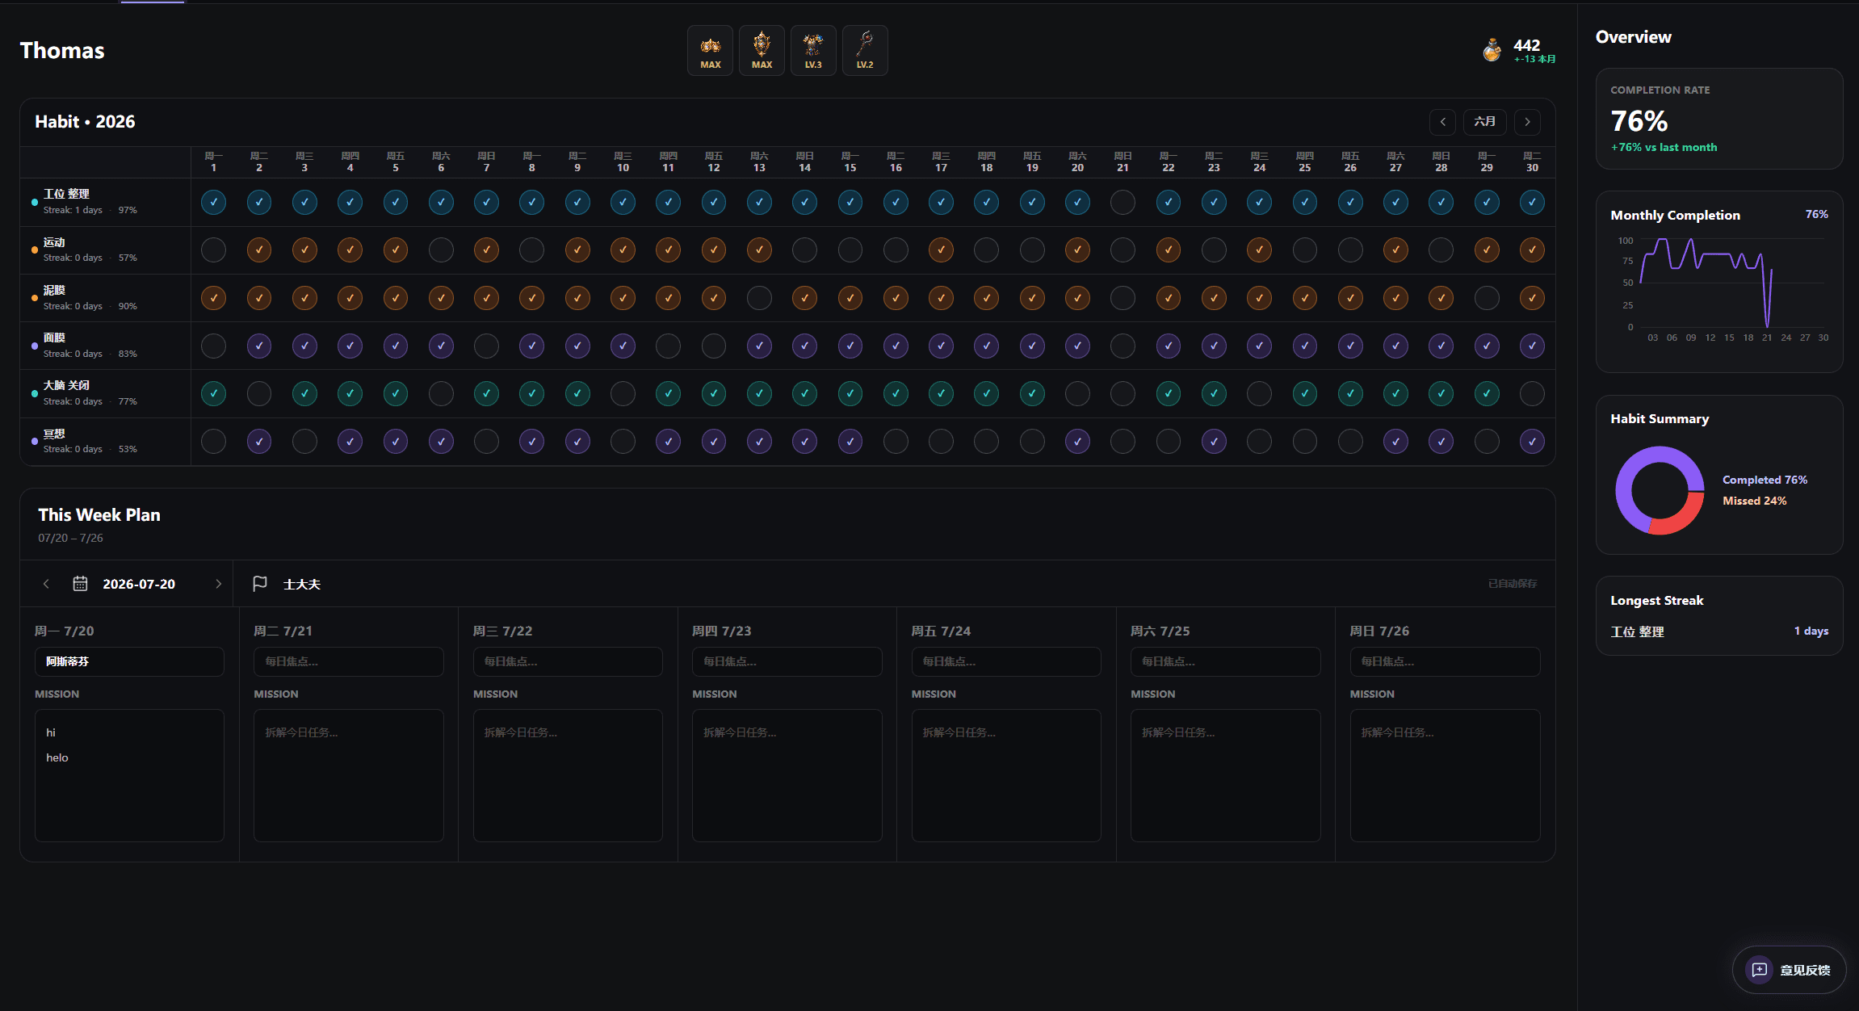Check 冥想 on day 3
The image size is (1859, 1011).
tap(304, 441)
